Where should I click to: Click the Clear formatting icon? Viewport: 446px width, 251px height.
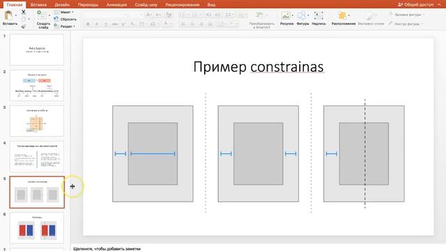coord(169,15)
